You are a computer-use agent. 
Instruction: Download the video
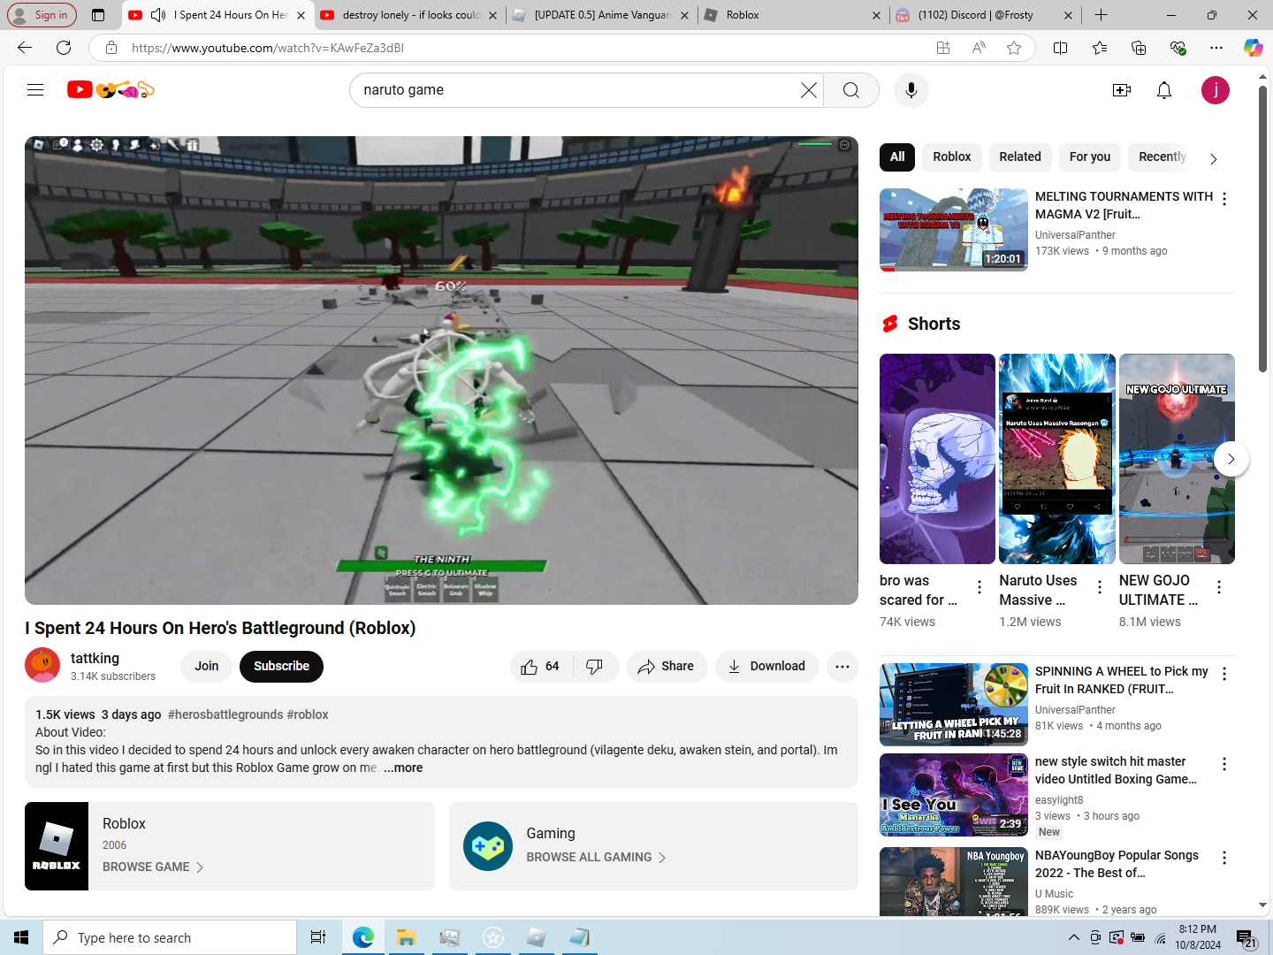coord(767,666)
